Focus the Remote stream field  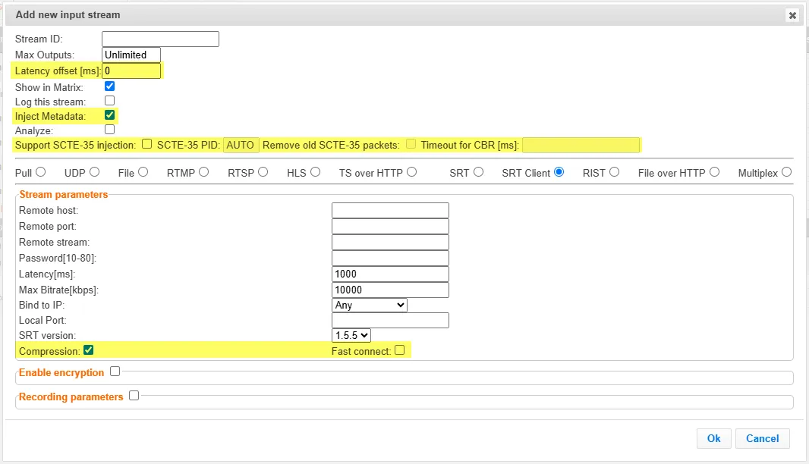[391, 243]
